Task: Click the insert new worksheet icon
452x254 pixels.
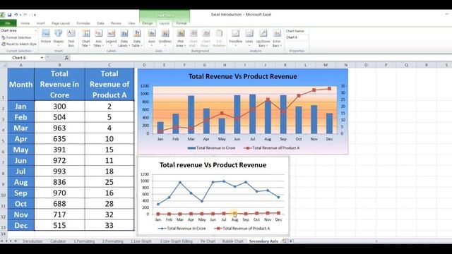Action: pos(285,241)
